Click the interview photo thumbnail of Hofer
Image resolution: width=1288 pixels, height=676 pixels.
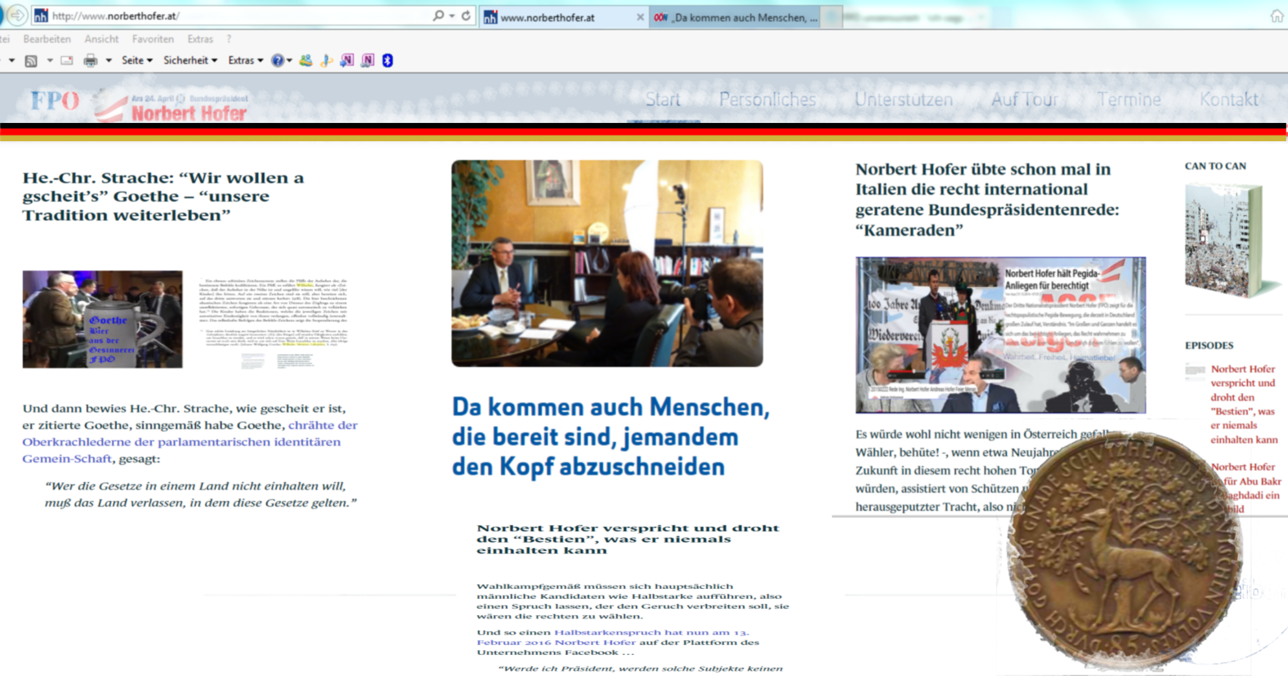tap(607, 263)
